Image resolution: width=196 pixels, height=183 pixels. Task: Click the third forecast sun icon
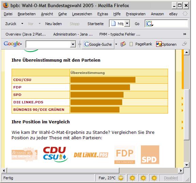[x=154, y=178]
